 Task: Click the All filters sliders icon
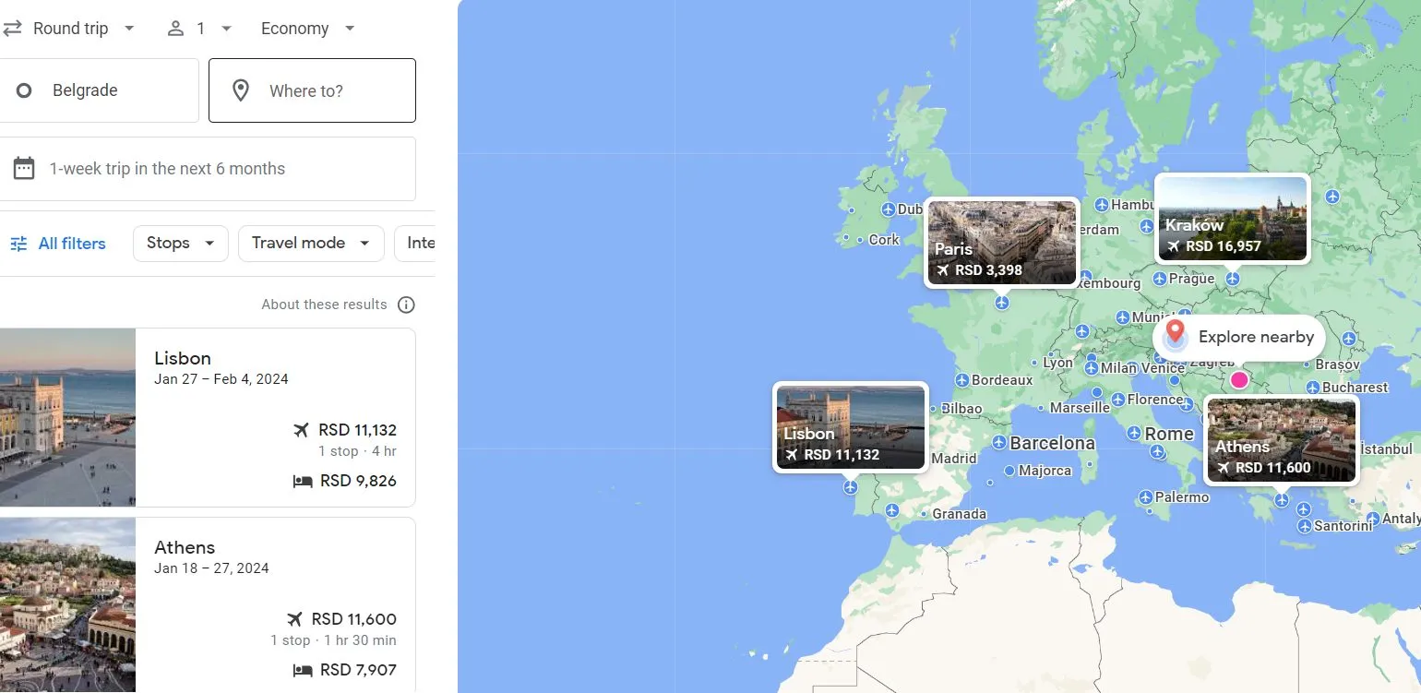point(18,244)
